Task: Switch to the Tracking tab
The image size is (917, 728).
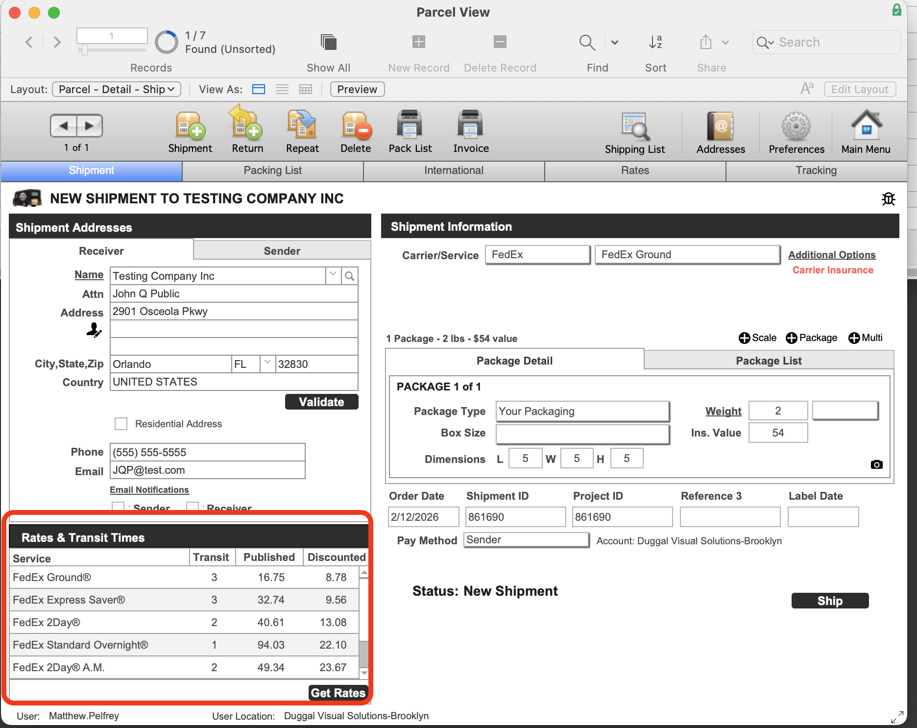Action: pos(816,170)
